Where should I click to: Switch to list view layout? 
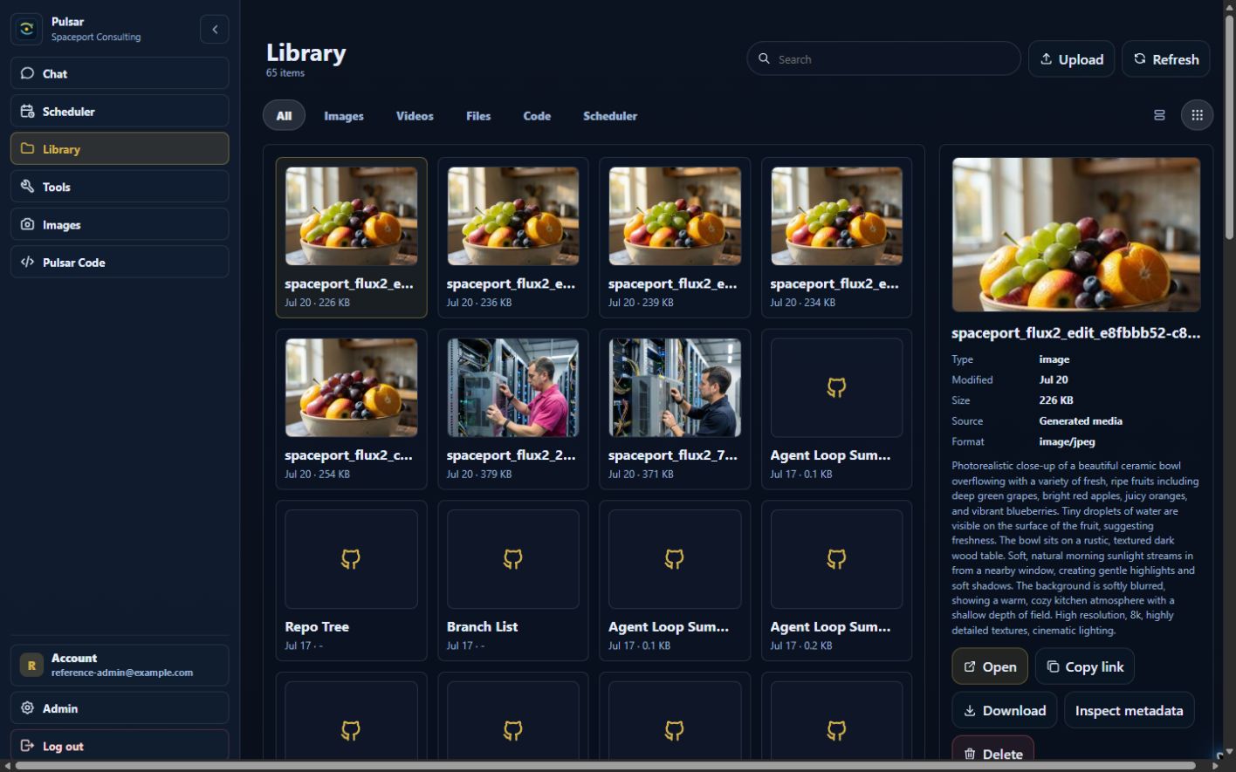pos(1159,115)
